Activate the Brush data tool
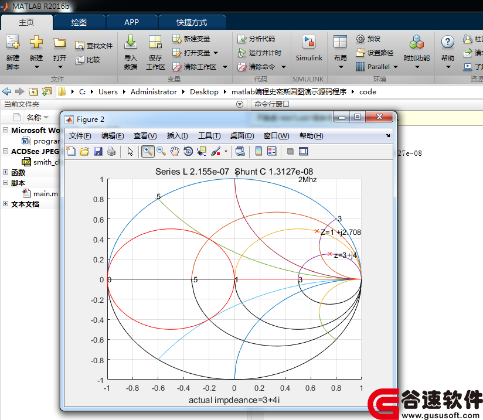The height and width of the screenshot is (420, 483). pos(216,151)
